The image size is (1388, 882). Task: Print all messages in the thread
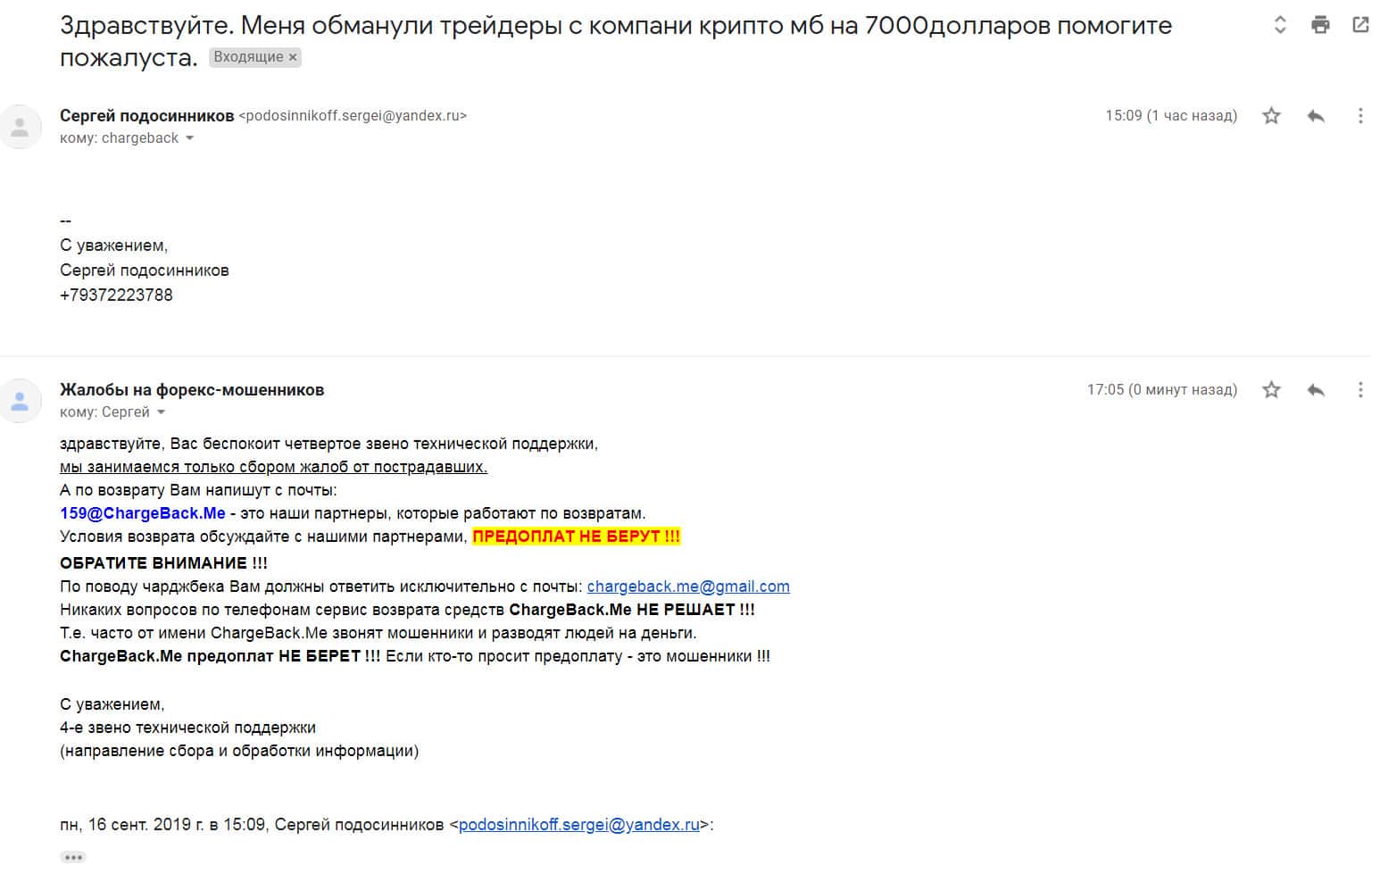(1320, 25)
